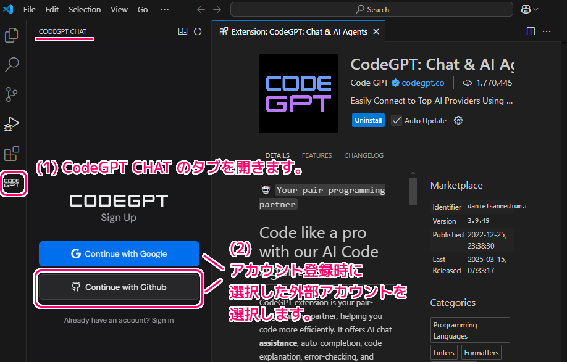Open the codegpt.co publisher link

[x=422, y=83]
